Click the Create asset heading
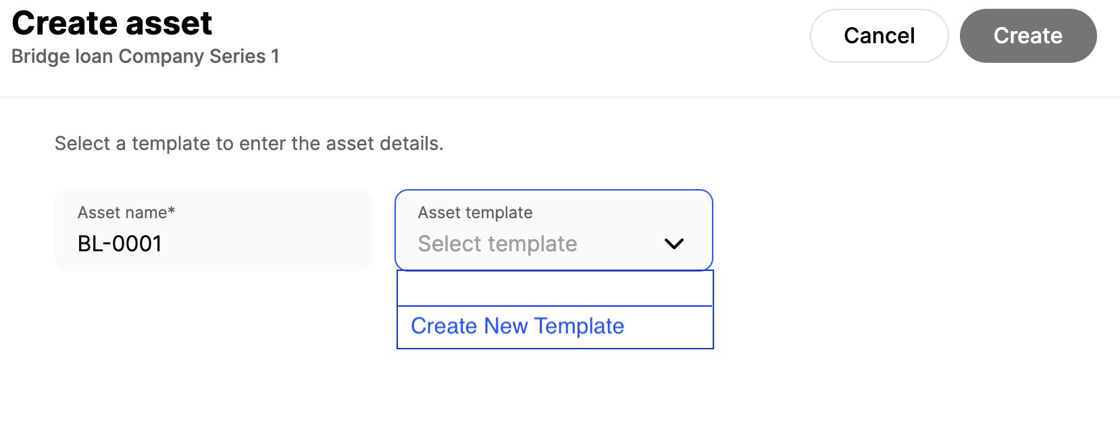This screenshot has height=431, width=1120. click(111, 22)
